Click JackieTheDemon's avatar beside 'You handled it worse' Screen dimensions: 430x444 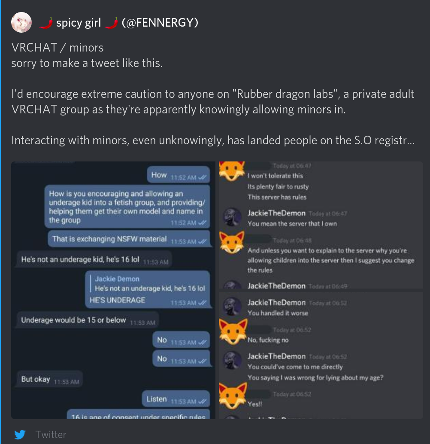coord(233,307)
